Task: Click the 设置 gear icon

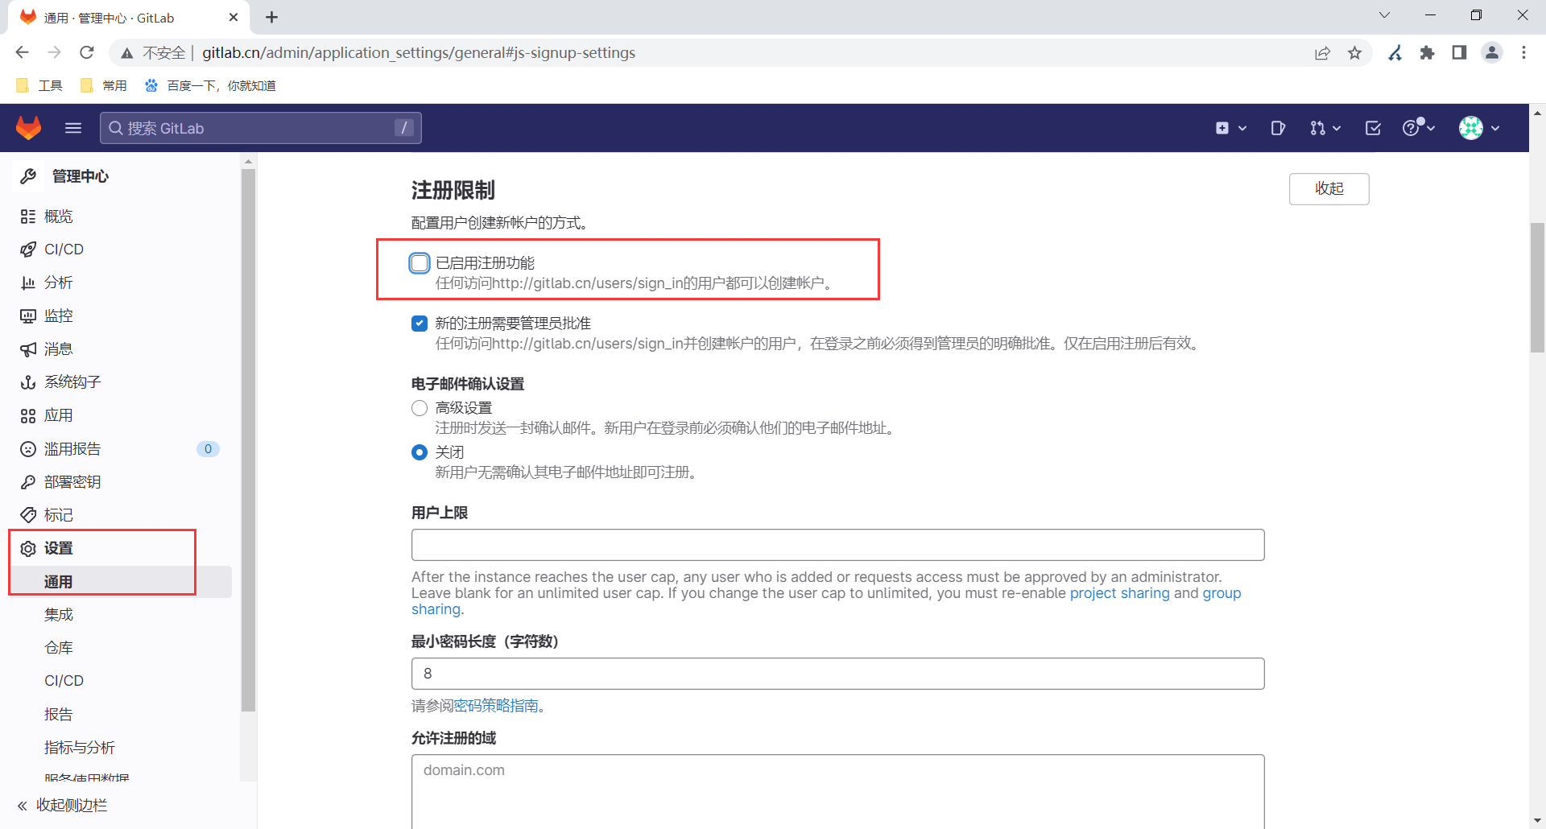Action: 28,549
